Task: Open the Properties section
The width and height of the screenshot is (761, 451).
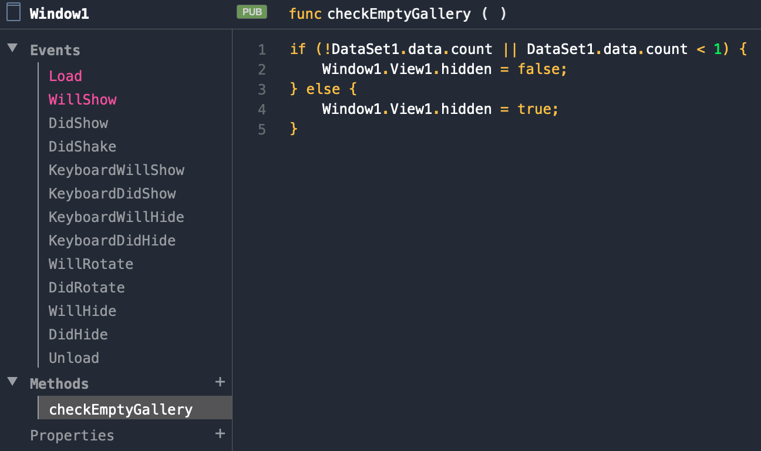Action: tap(72, 435)
